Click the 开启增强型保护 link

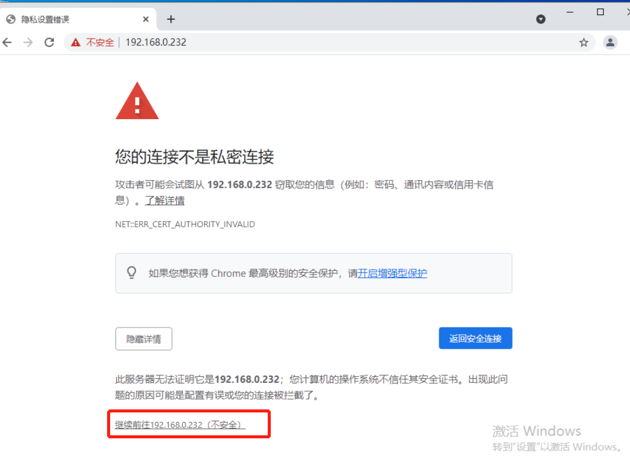392,273
